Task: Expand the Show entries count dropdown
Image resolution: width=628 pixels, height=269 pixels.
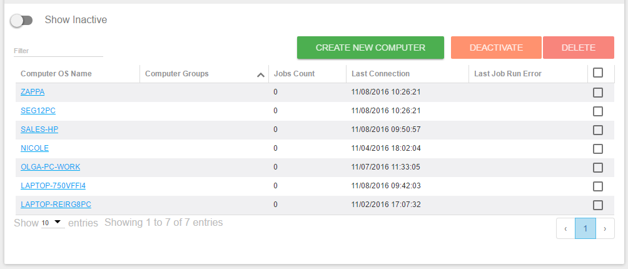Action: click(x=53, y=223)
